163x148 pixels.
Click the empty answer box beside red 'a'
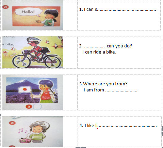[x=37, y=106]
